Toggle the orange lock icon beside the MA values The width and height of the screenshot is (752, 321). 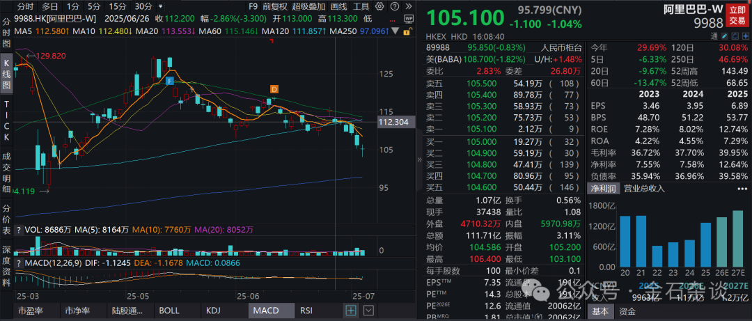tap(407, 31)
